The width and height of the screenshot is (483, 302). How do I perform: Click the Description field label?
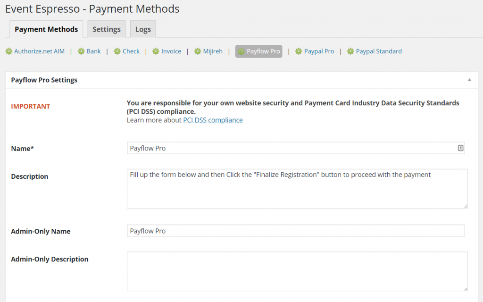point(30,176)
